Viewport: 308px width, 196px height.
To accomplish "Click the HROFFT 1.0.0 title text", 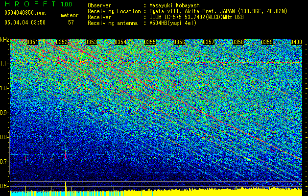I will pos(38,4).
